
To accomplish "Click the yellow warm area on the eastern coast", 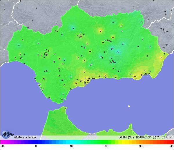I will [x=160, y=57].
